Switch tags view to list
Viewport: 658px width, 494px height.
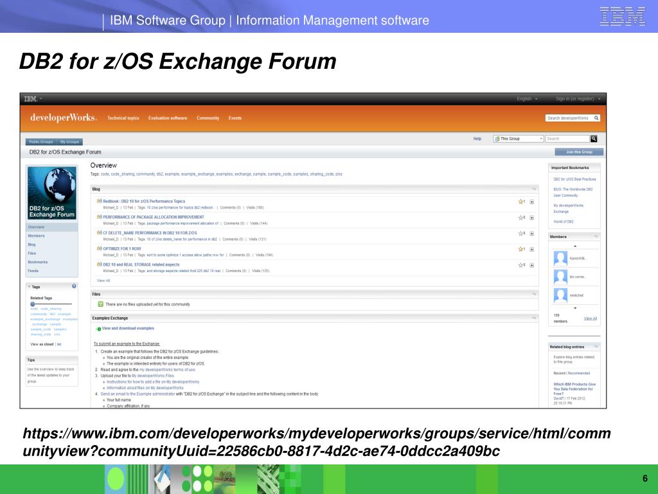click(x=59, y=345)
